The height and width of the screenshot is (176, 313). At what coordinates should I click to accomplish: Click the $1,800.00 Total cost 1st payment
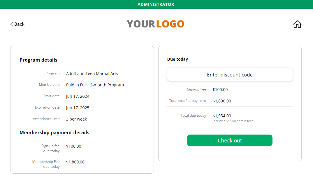[222, 101]
